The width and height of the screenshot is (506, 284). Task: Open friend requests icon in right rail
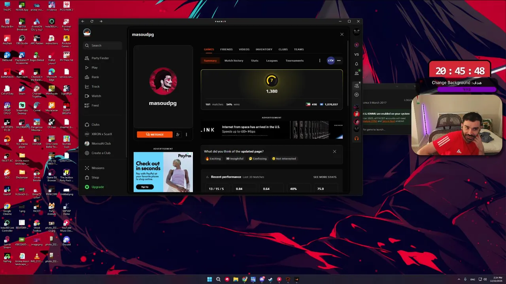(x=357, y=73)
